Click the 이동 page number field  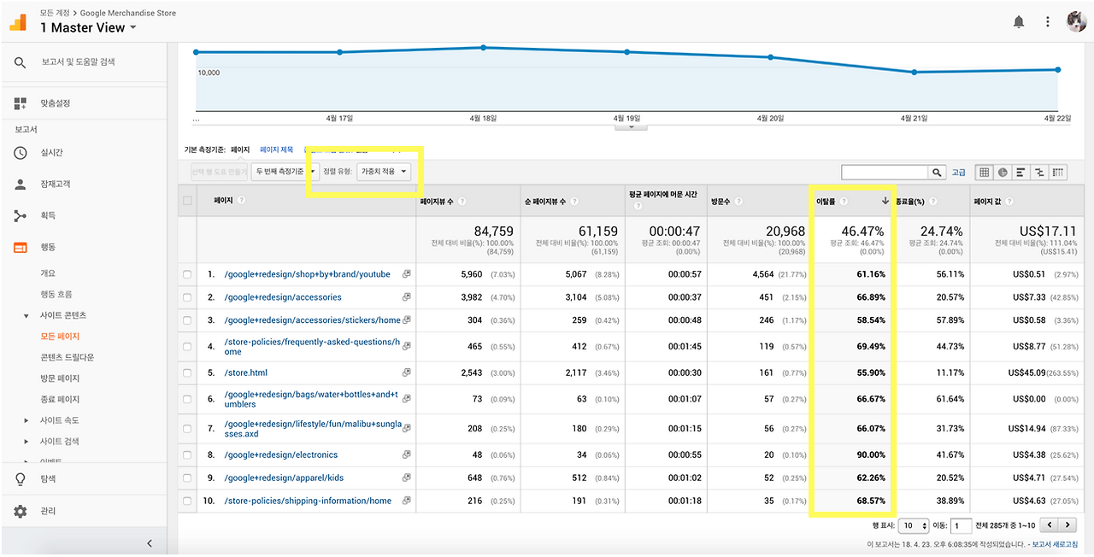pyautogui.click(x=962, y=525)
